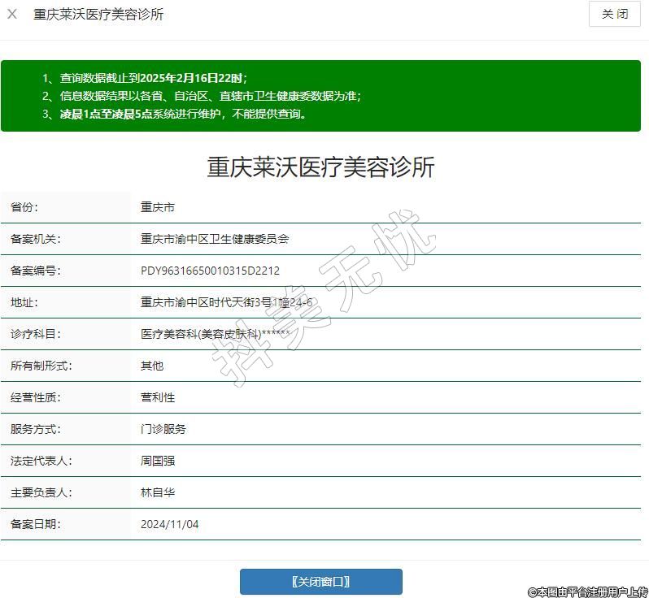Select the 所有制形式 value 其他
The image size is (649, 598).
[152, 366]
